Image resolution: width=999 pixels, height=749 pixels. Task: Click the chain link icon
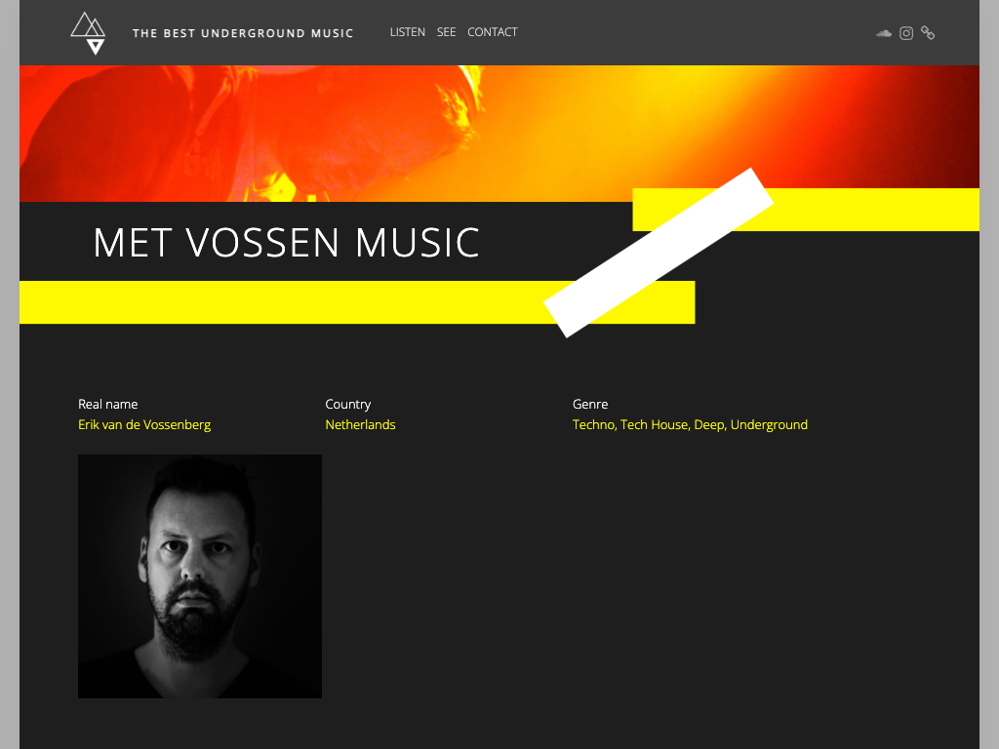click(928, 33)
